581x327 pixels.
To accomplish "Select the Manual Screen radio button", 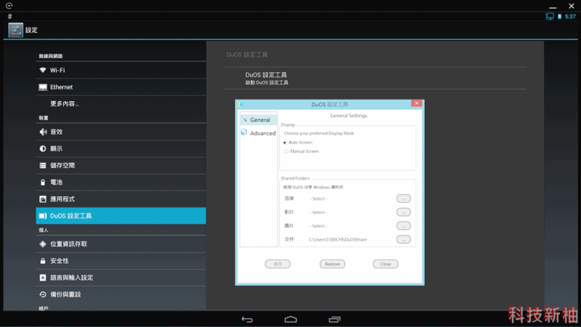I will pos(286,151).
